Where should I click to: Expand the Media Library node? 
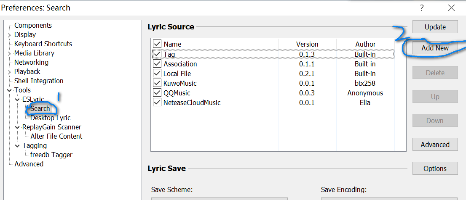[9, 53]
